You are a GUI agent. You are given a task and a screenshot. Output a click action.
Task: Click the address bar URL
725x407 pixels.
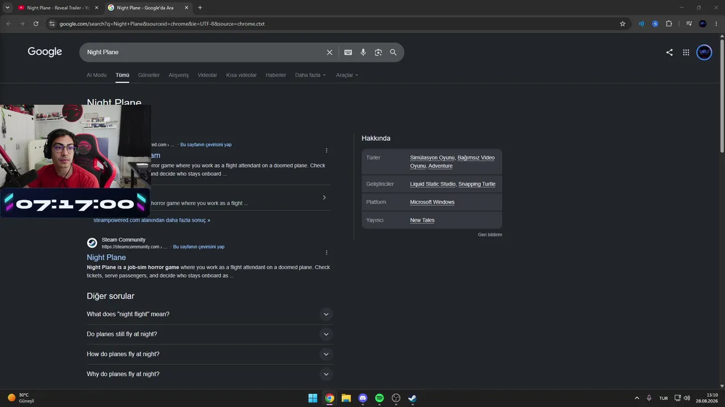click(x=162, y=24)
